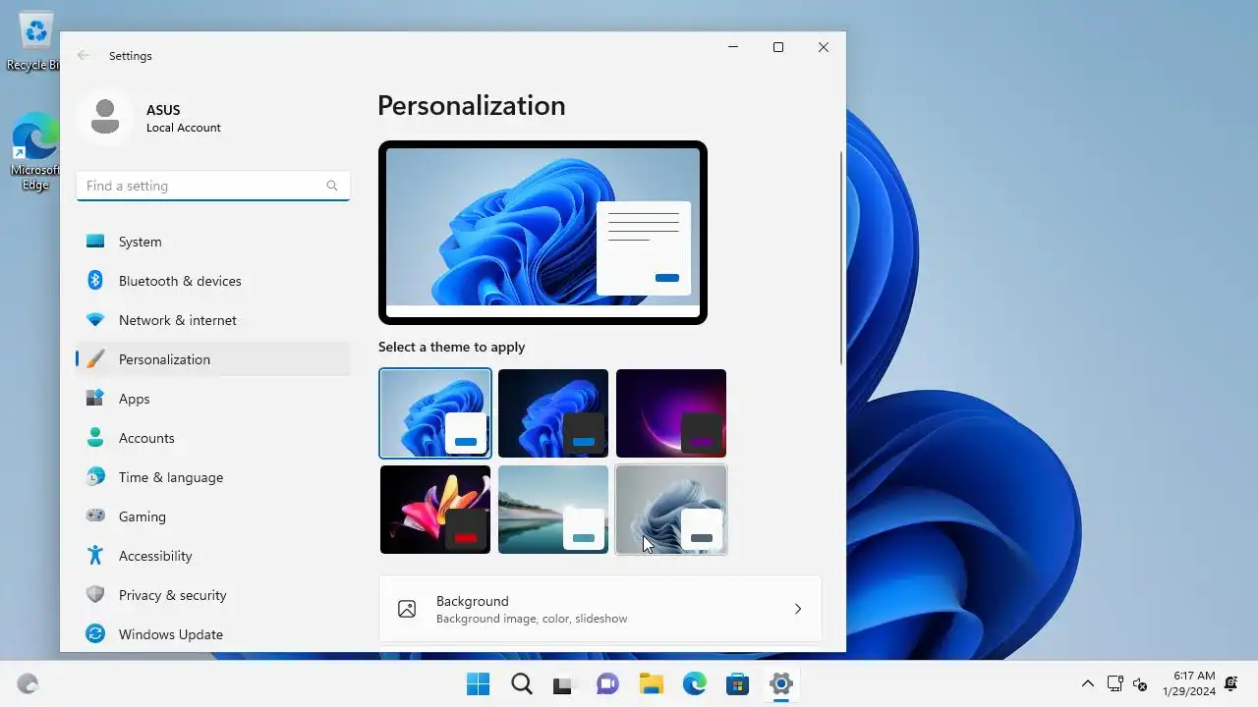This screenshot has width=1258, height=707.
Task: Open the weather widget on the taskbar
Action: click(x=28, y=684)
